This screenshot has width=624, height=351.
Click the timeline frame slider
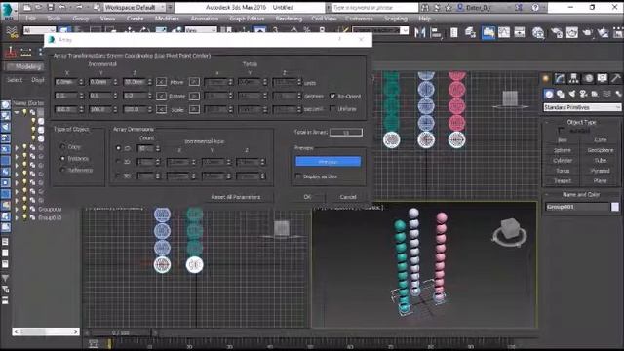120,332
